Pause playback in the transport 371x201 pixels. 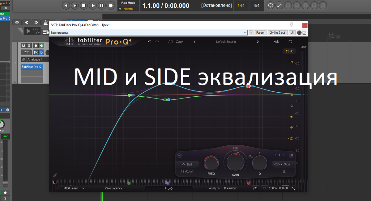click(x=102, y=5)
